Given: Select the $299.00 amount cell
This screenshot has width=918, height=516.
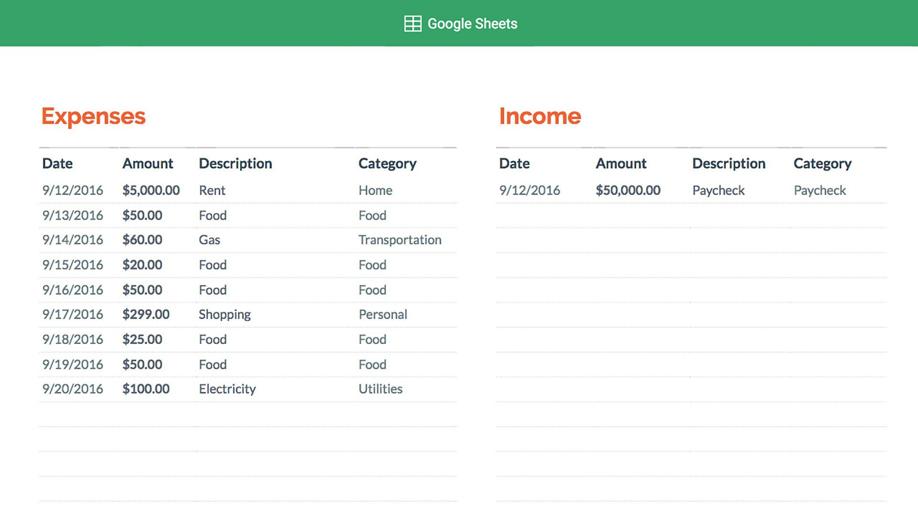Looking at the screenshot, I should 146,314.
